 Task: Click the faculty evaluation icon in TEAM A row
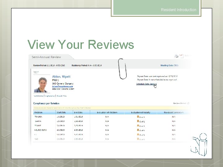pyautogui.click(x=138, y=121)
